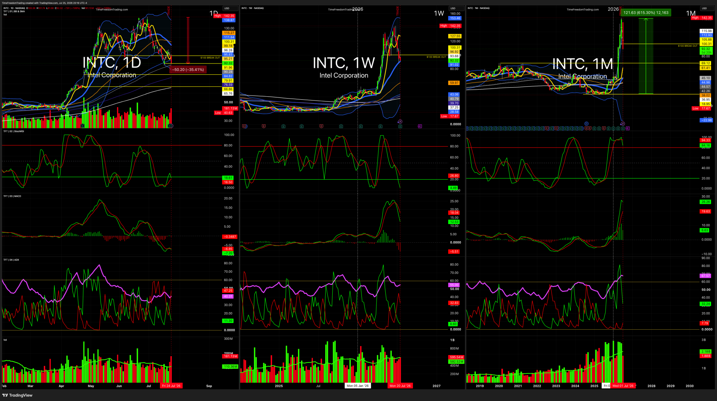This screenshot has height=401, width=717.
Task: Click the 138.87 price label on daily chart
Action: [229, 20]
